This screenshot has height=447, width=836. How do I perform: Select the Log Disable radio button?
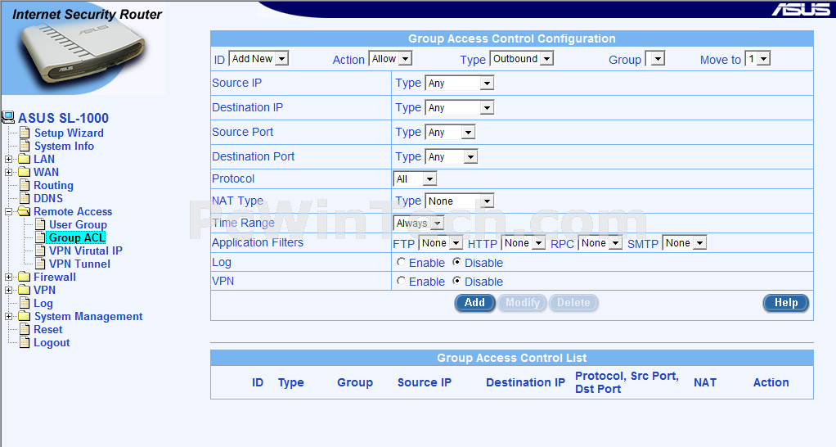pos(456,262)
